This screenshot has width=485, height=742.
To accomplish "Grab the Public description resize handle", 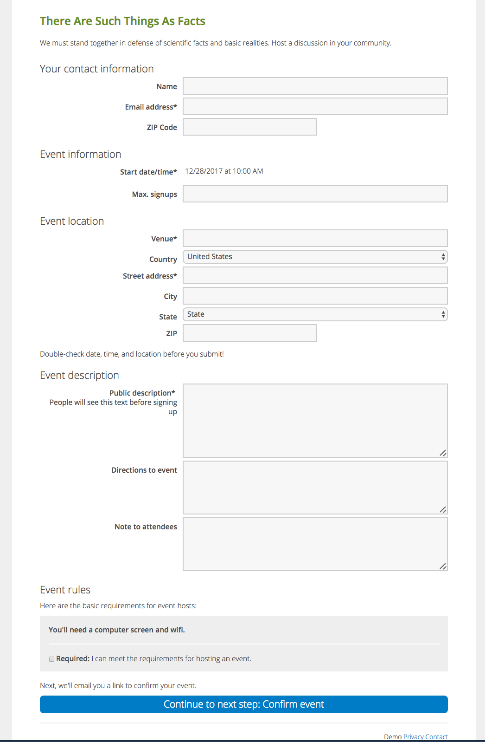I will click(443, 453).
